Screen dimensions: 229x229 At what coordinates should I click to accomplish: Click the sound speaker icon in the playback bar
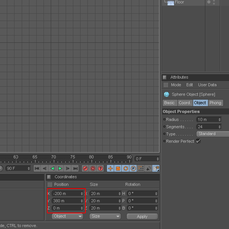coord(148,168)
